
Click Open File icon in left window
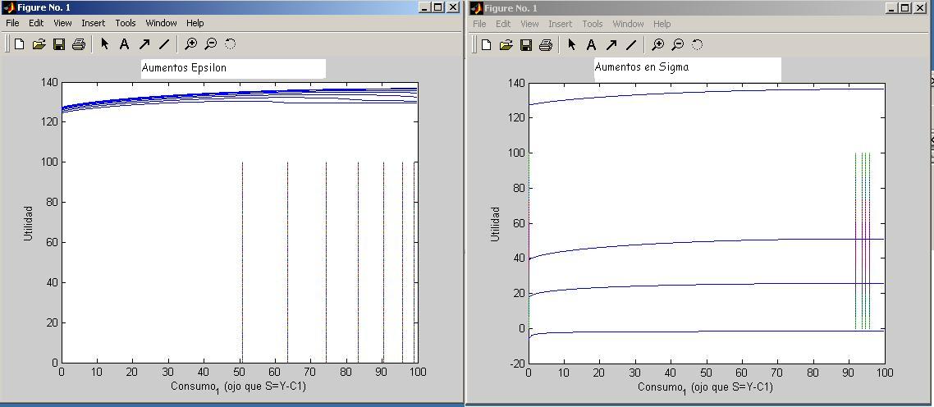[39, 44]
